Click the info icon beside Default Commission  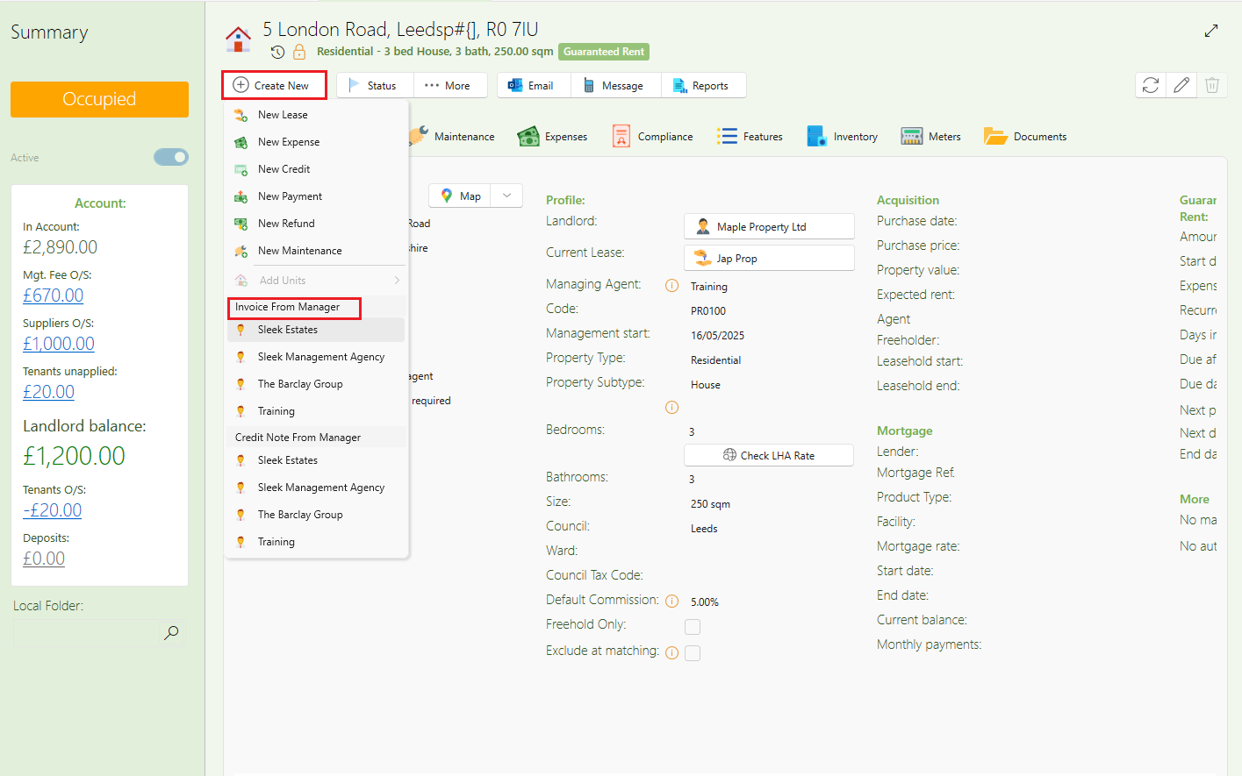click(671, 602)
